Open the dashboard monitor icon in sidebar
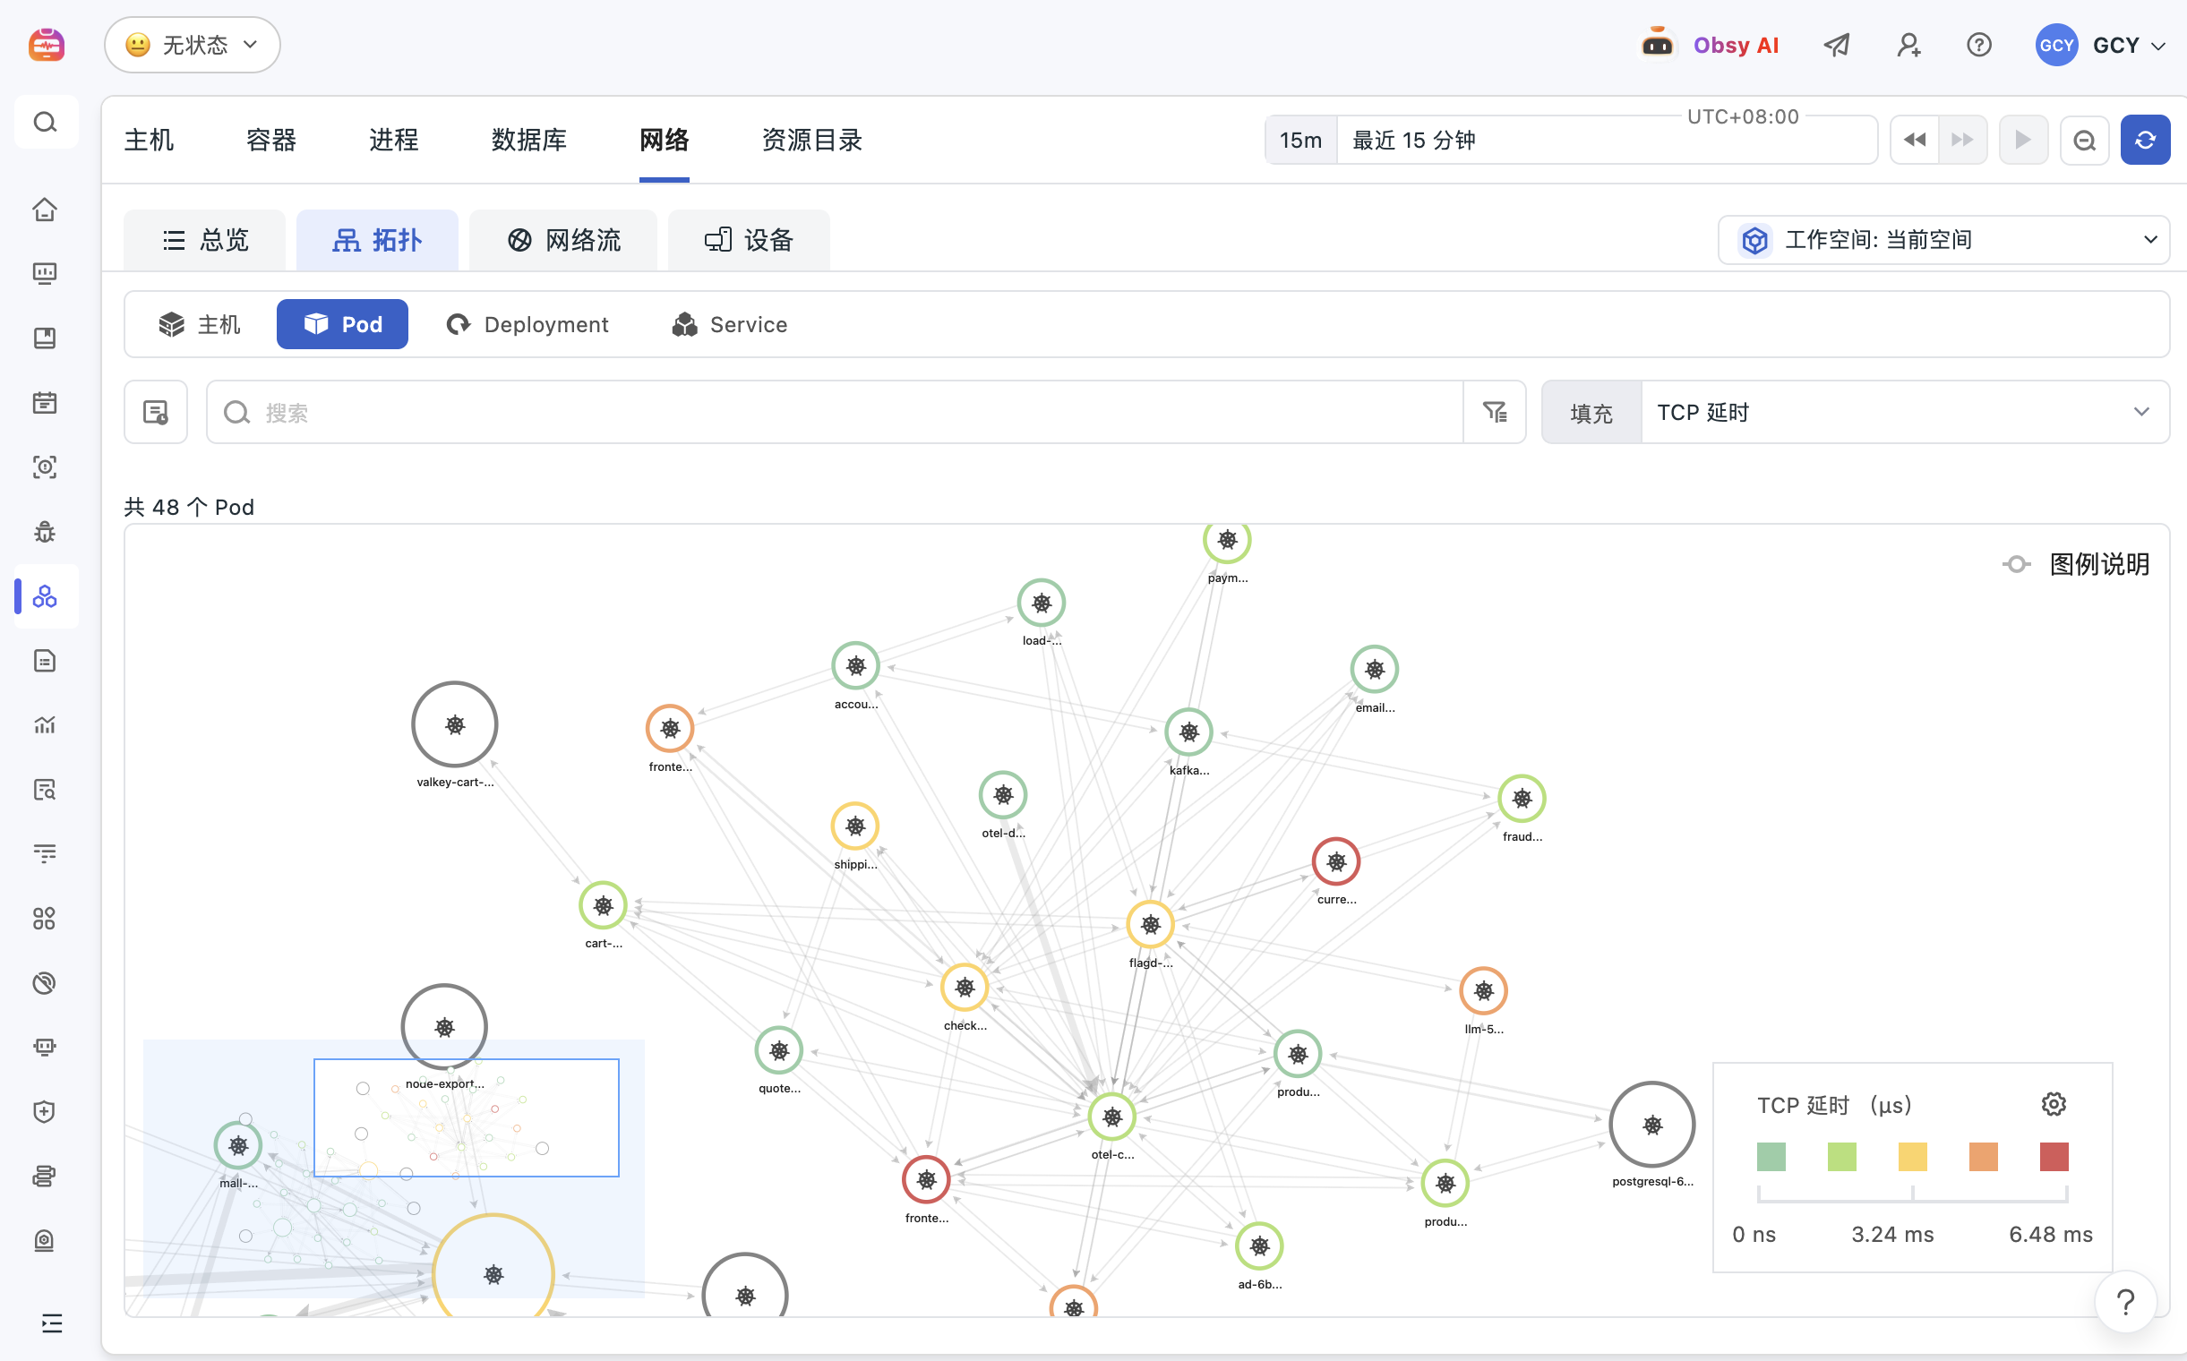This screenshot has height=1361, width=2187. pyautogui.click(x=45, y=274)
